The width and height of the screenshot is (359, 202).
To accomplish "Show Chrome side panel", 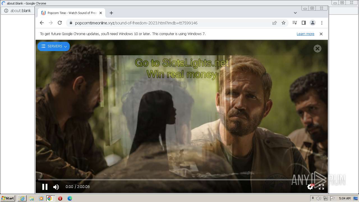I will pyautogui.click(x=303, y=23).
